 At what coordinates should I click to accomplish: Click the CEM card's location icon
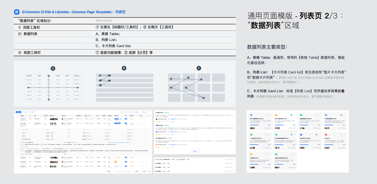[251, 115]
